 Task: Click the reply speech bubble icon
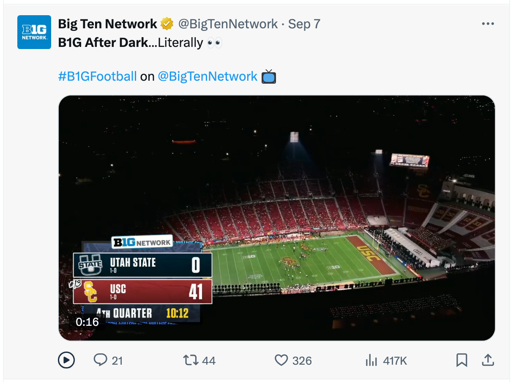[x=100, y=360]
